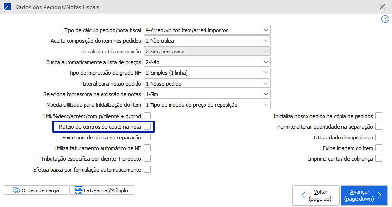392x207 pixels.
Task: Check Emite som de alerta na separação
Action: tap(147, 138)
